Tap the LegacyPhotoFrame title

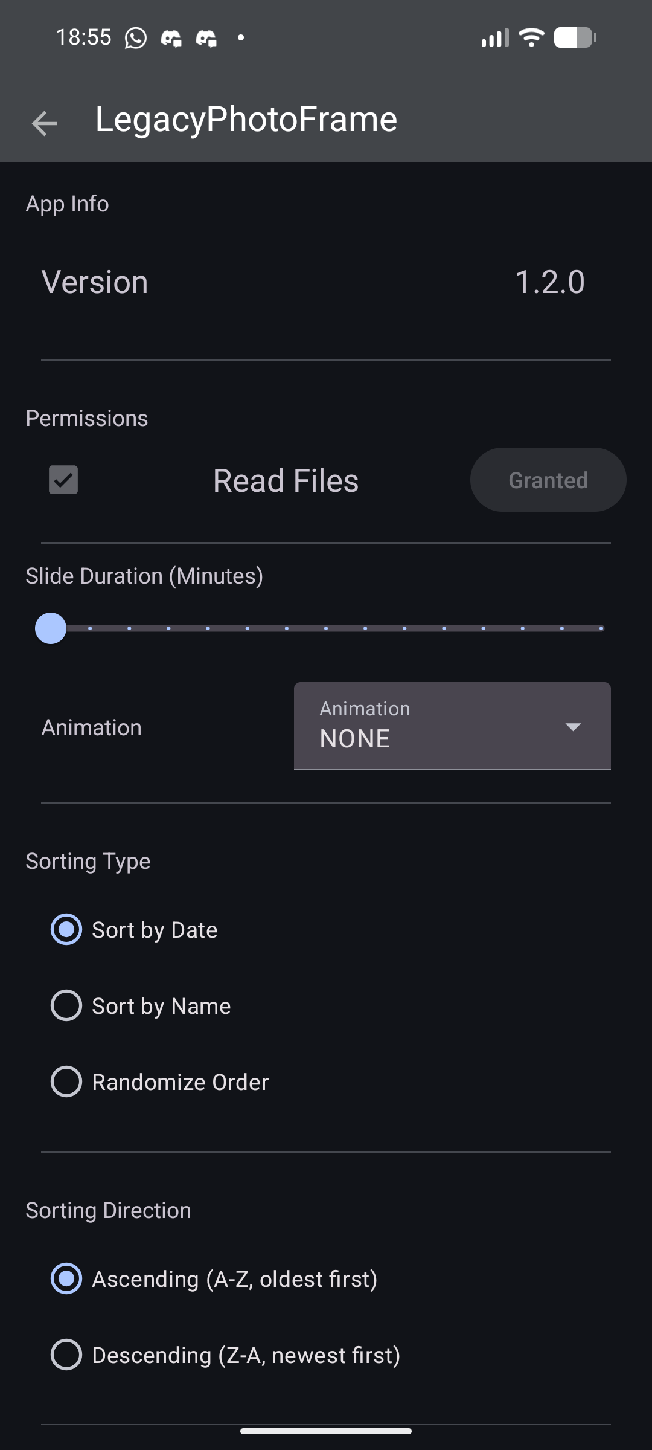click(246, 120)
